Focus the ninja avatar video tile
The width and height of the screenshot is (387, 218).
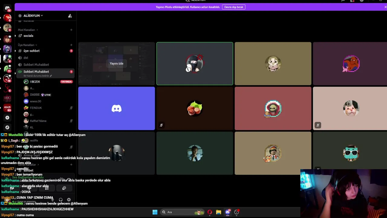coord(195,64)
